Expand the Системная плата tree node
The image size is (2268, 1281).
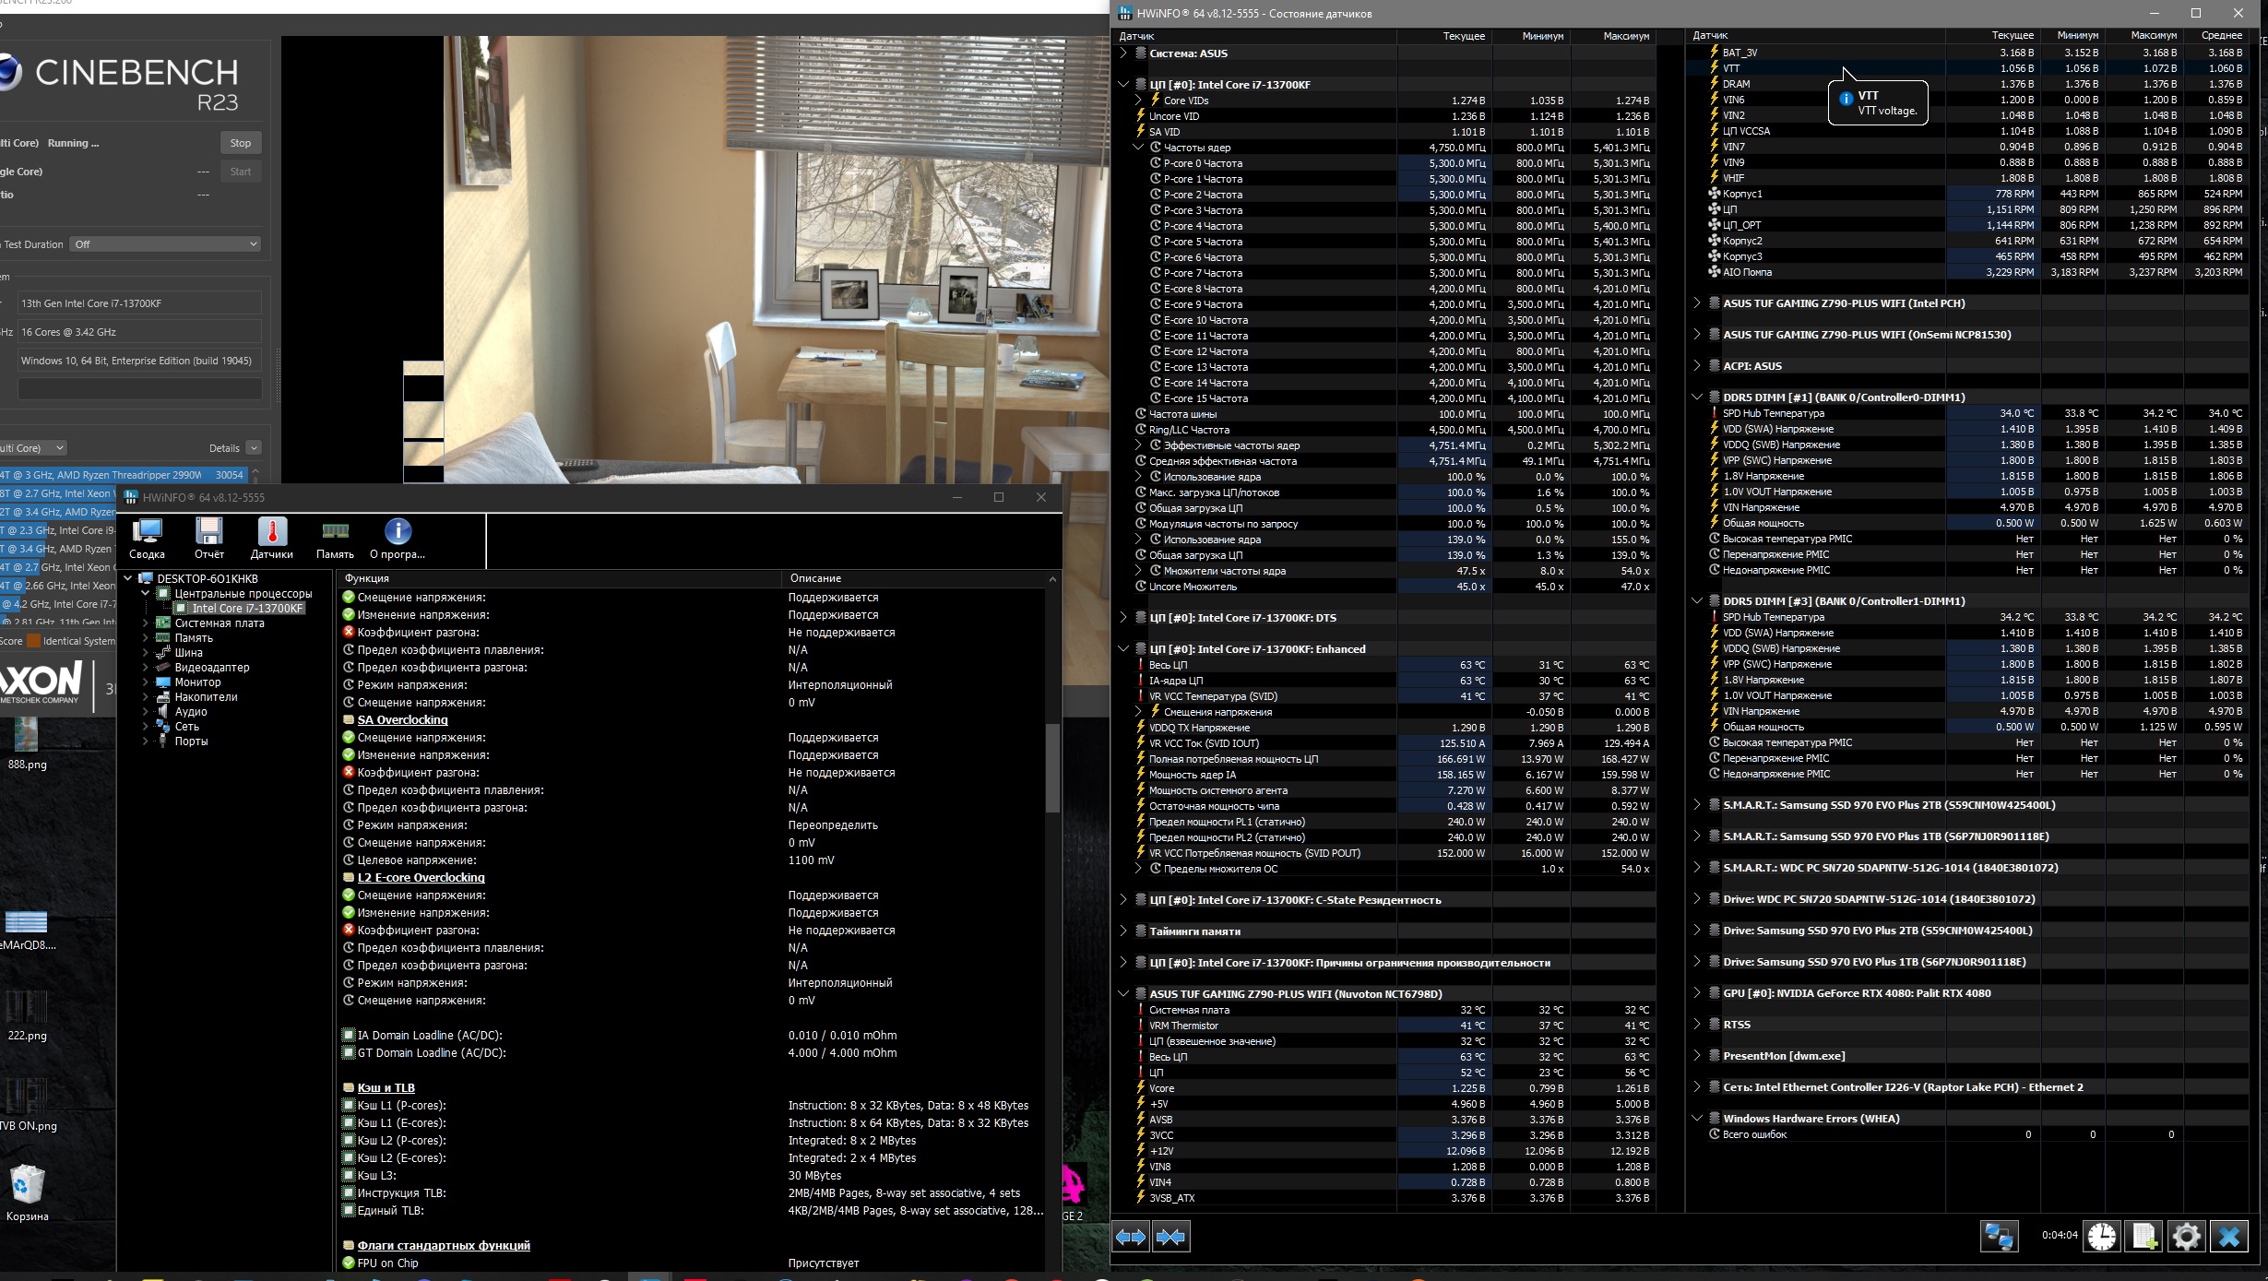145,623
